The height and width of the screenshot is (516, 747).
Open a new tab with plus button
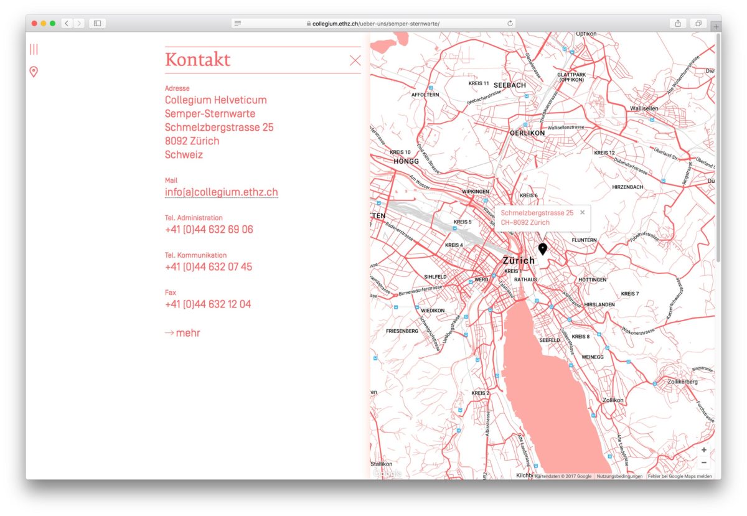click(716, 27)
